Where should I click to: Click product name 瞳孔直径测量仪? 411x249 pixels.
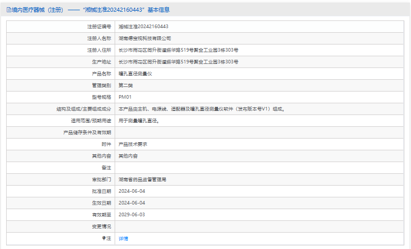135,74
